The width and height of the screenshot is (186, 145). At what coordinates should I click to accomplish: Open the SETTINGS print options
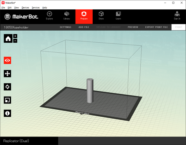pos(65,27)
